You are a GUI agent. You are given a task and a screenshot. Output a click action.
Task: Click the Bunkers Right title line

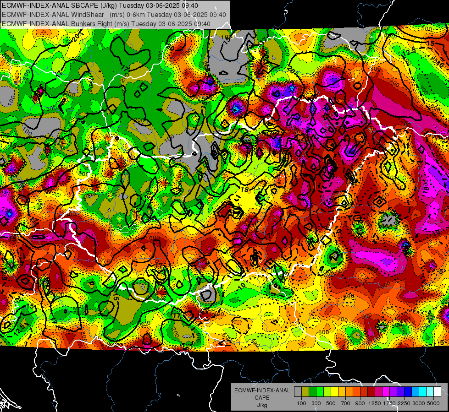pos(106,24)
